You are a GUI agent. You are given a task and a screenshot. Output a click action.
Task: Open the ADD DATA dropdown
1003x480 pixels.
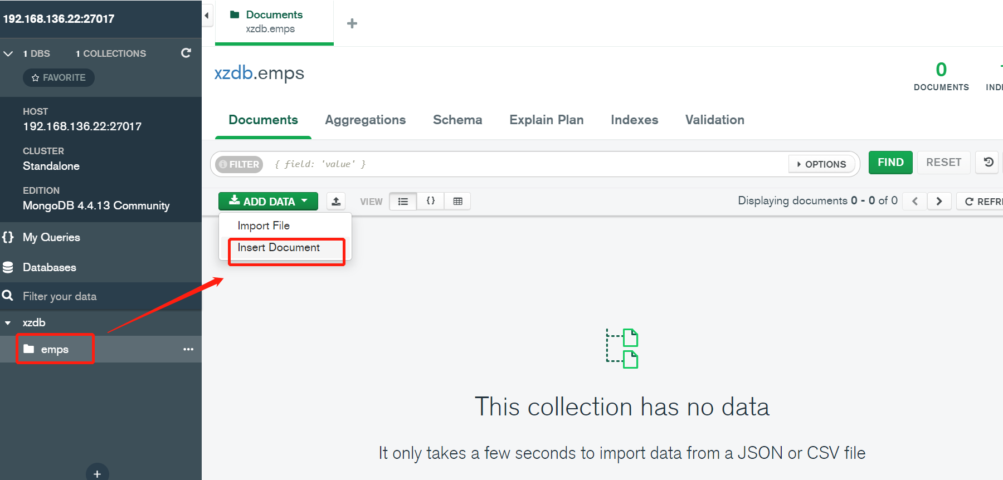tap(268, 201)
